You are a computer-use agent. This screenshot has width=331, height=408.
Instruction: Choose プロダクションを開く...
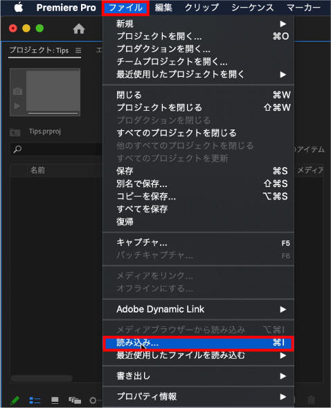pos(198,49)
